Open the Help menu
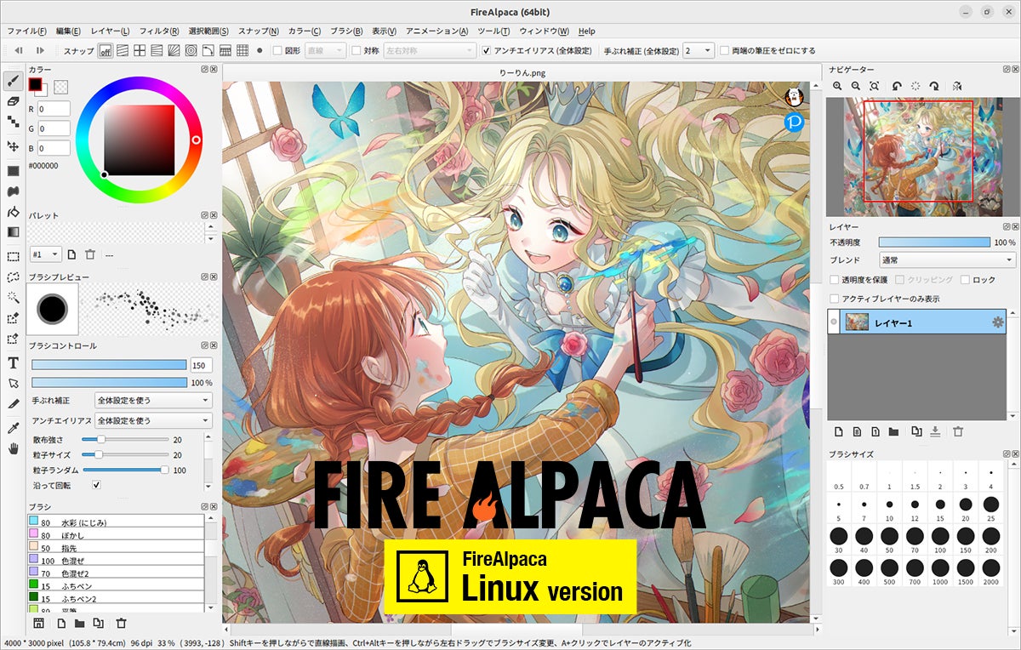 pos(587,31)
